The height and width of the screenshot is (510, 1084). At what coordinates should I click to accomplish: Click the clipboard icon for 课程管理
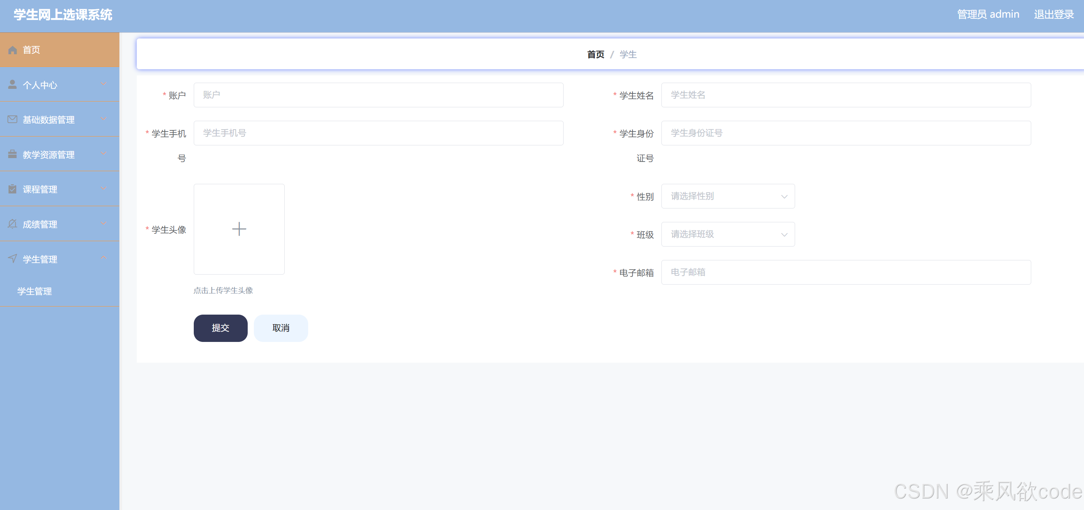coord(13,189)
